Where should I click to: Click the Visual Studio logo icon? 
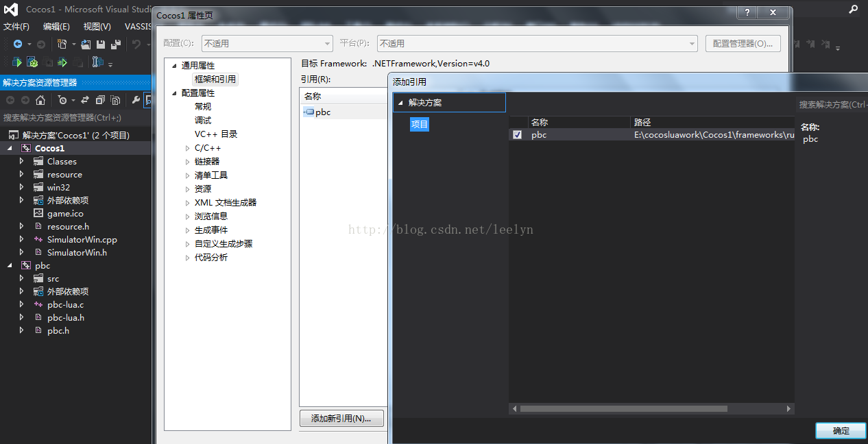click(11, 10)
